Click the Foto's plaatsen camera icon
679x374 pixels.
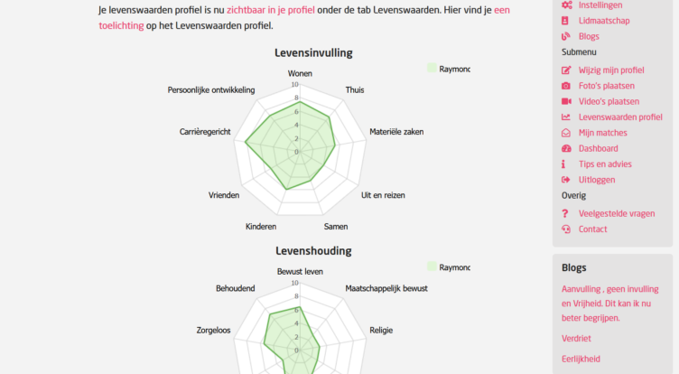point(566,86)
